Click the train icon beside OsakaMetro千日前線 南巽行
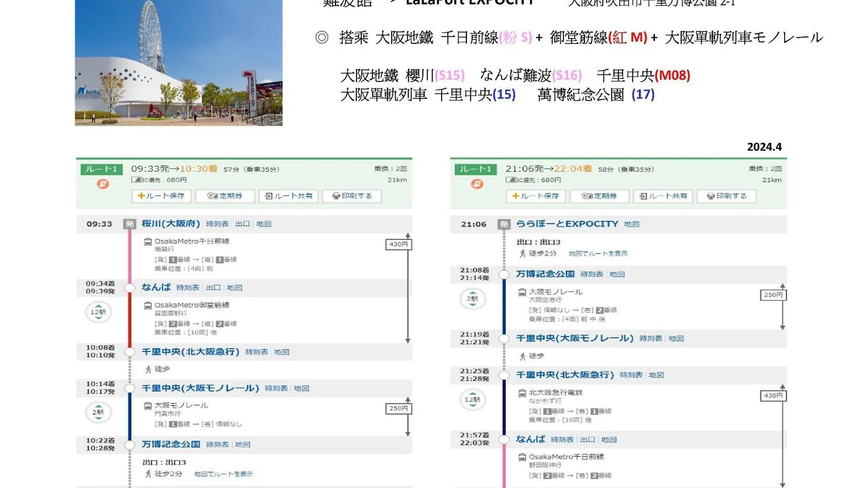The width and height of the screenshot is (868, 488). (147, 242)
